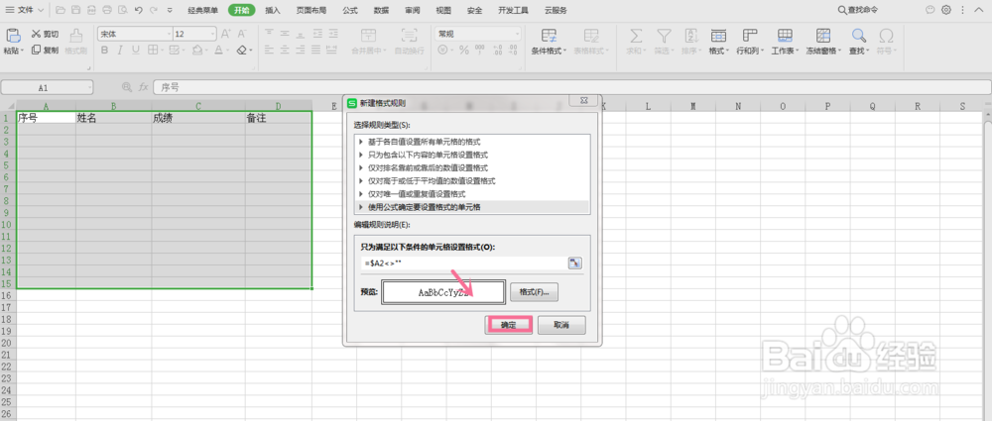Click the 筛选 (Filter) funnel icon

click(x=663, y=36)
